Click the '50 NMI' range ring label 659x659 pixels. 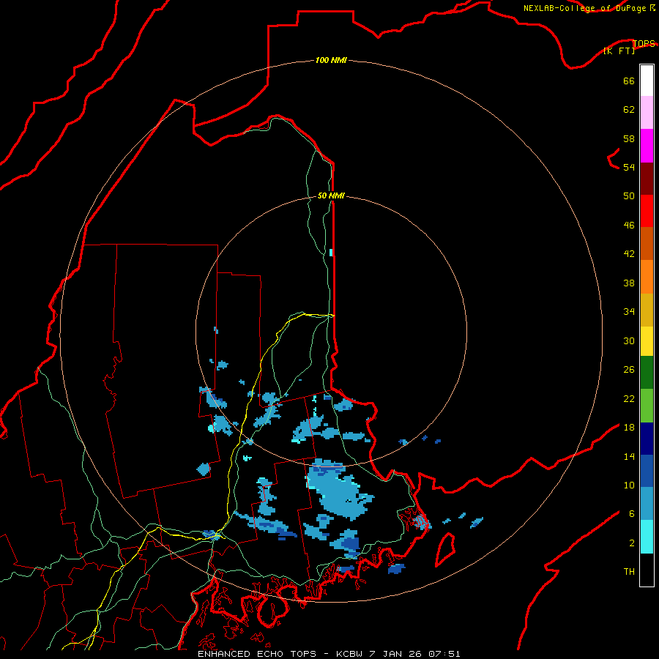click(331, 196)
